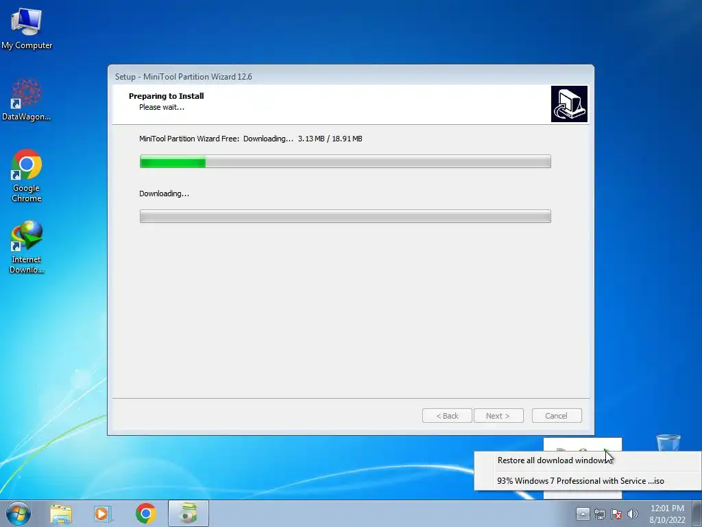Click the Setup - MiniTool Partition Wizard 12.6 title
Screen dimensions: 702x527
pyautogui.click(x=184, y=77)
